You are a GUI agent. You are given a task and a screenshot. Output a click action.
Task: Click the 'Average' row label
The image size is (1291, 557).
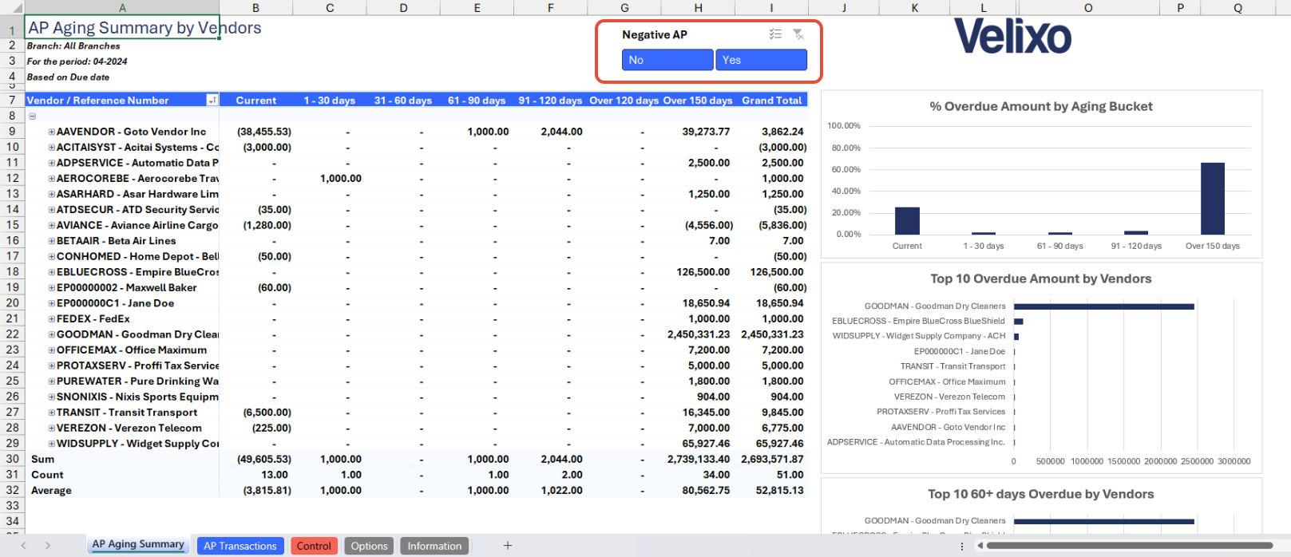click(51, 490)
